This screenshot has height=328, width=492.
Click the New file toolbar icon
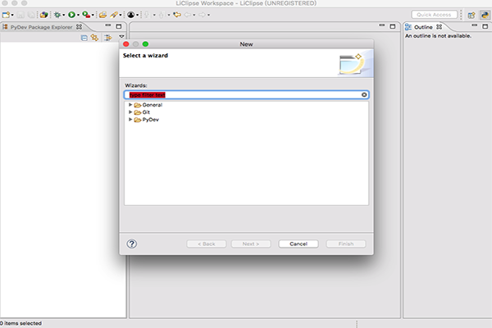pyautogui.click(x=7, y=15)
